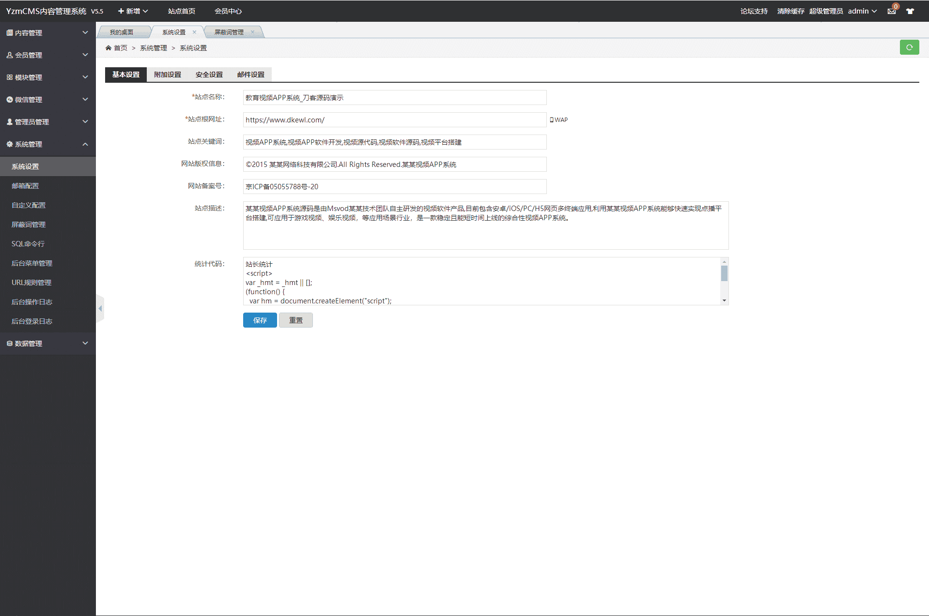Collapse the left sidebar arrow handle
The width and height of the screenshot is (929, 616).
pyautogui.click(x=100, y=308)
